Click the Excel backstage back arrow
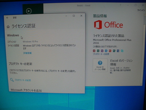Viewport: 146px width, 110px height. pos(29,11)
